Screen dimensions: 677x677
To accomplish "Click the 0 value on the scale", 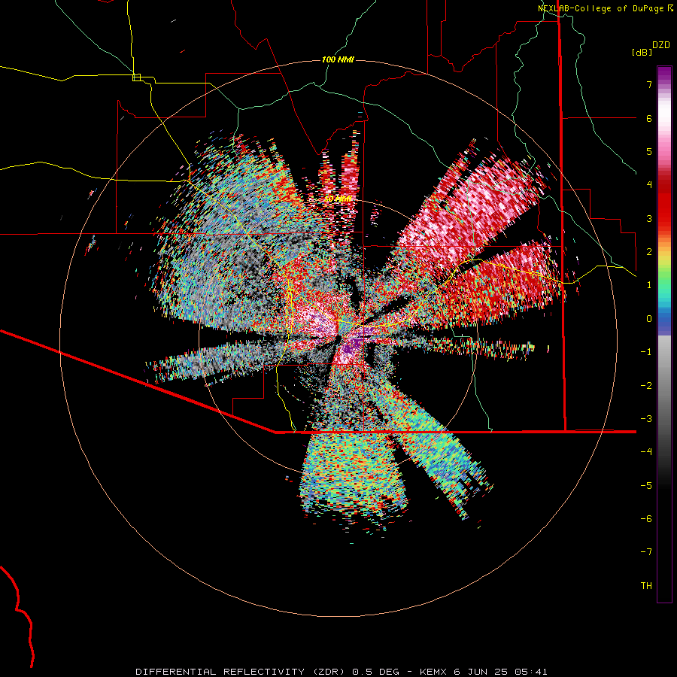I will [649, 319].
